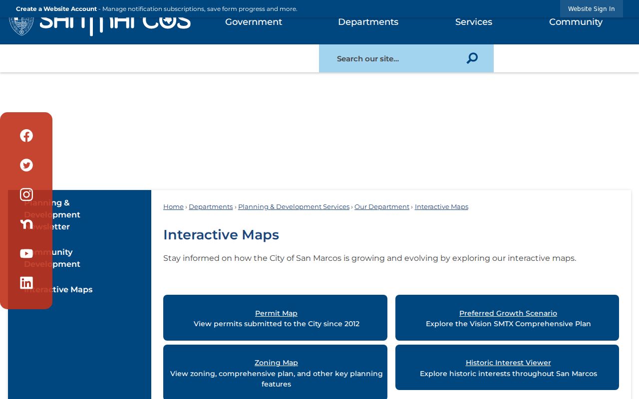Click 'View permits submitted to the City since 2012'
This screenshot has width=639, height=399.
[277, 324]
